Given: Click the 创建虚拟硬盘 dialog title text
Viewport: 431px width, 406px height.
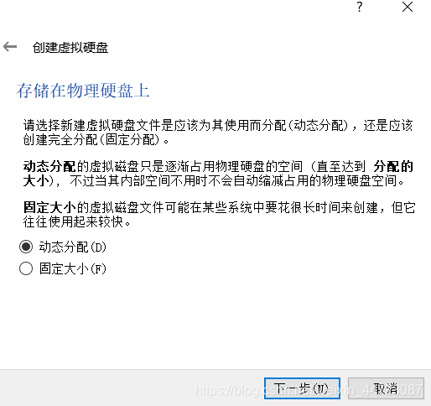Looking at the screenshot, I should (70, 47).
